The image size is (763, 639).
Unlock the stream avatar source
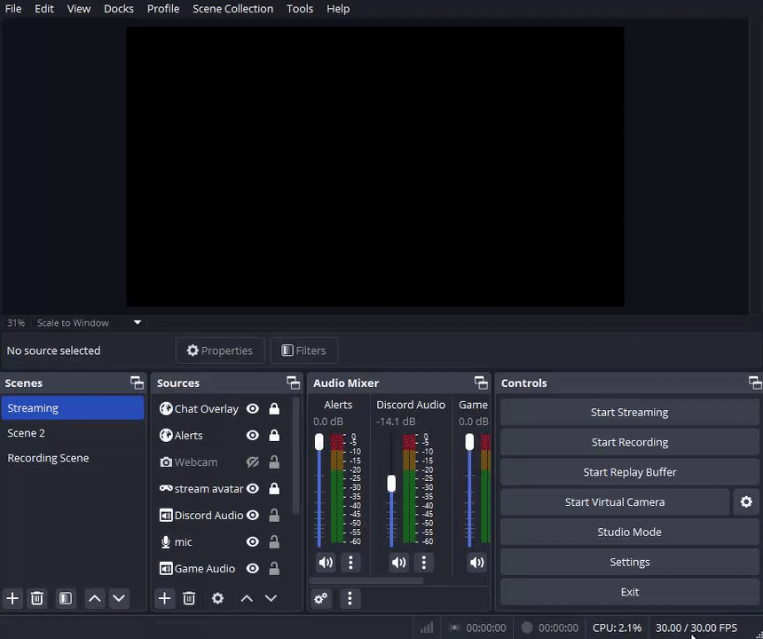tap(274, 488)
